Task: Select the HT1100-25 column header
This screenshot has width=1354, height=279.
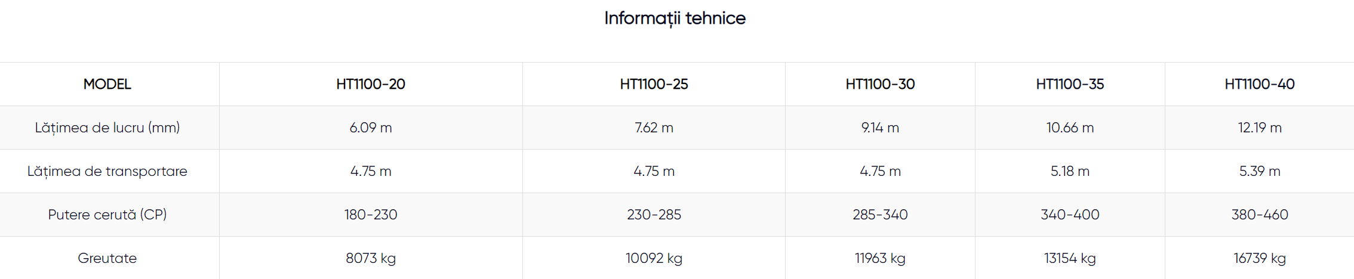Action: [x=654, y=84]
